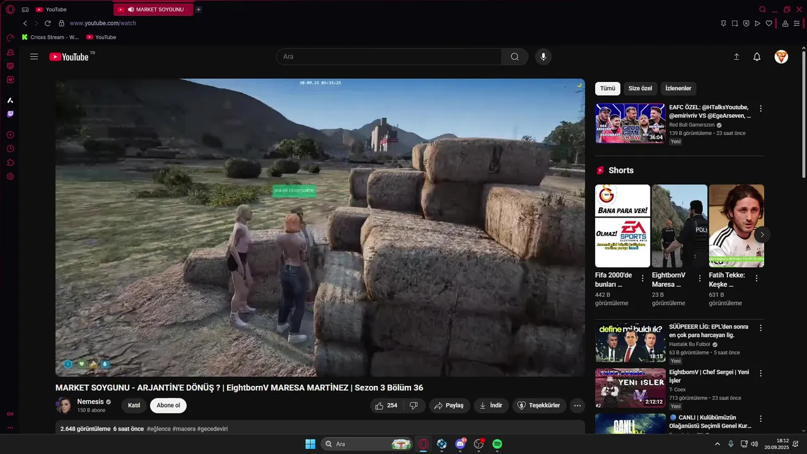
Task: Toggle volume icon in system tray
Action: coord(755,444)
